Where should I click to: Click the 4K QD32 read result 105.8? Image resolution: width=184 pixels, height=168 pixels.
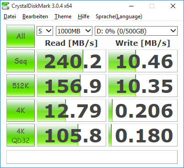point(71,135)
